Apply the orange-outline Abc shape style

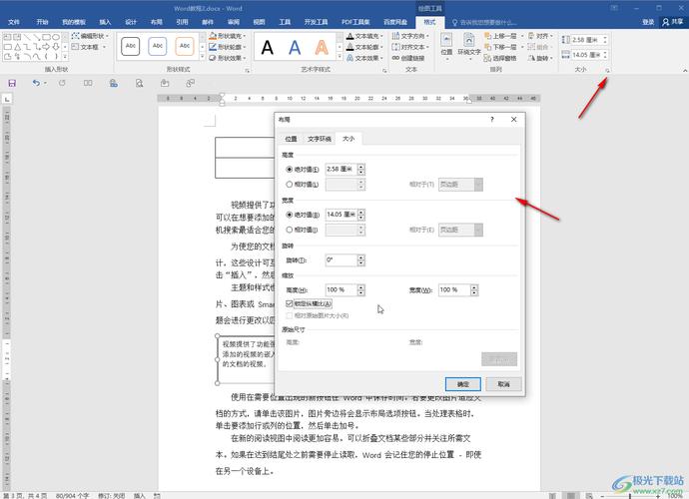[x=184, y=46]
